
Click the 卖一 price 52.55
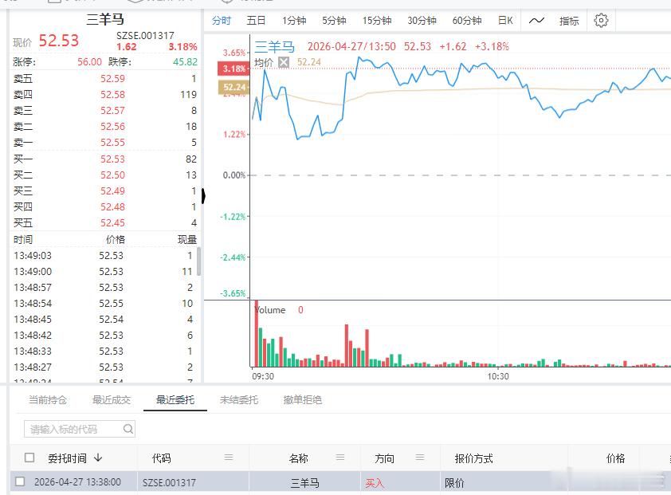coord(112,143)
